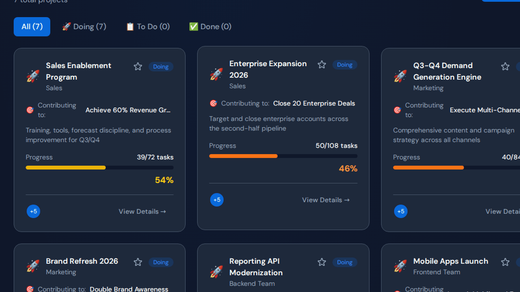Switch to the Doing (7) tab
This screenshot has width=520, height=292.
coord(84,27)
